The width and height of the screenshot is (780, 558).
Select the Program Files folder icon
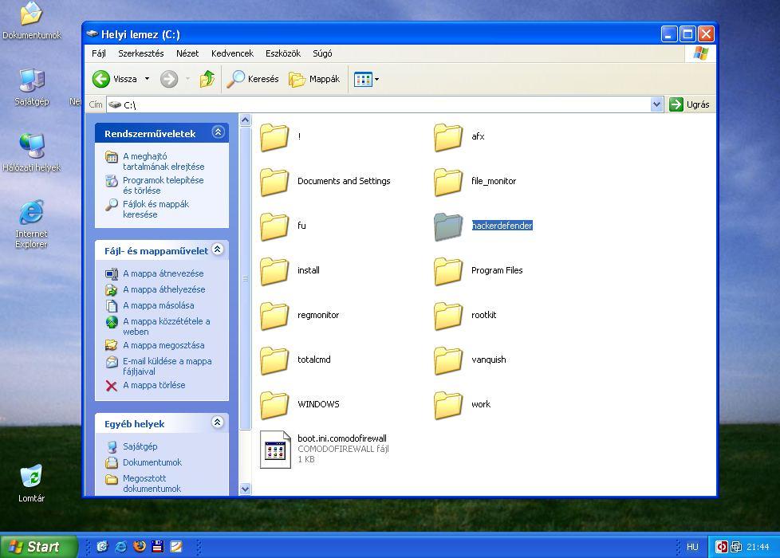pos(448,271)
